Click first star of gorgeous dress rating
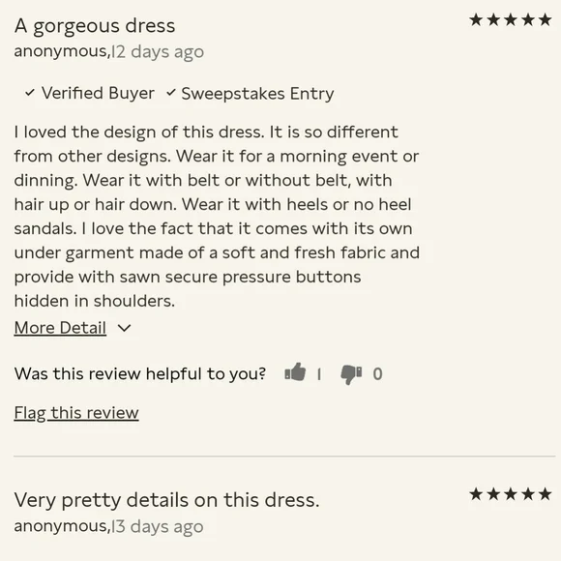The image size is (561, 561). click(476, 19)
